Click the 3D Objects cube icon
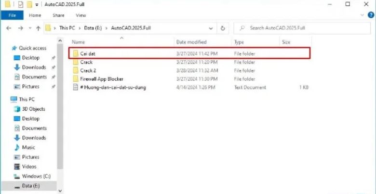Viewport: 376px width, 194px height. (x=17, y=109)
